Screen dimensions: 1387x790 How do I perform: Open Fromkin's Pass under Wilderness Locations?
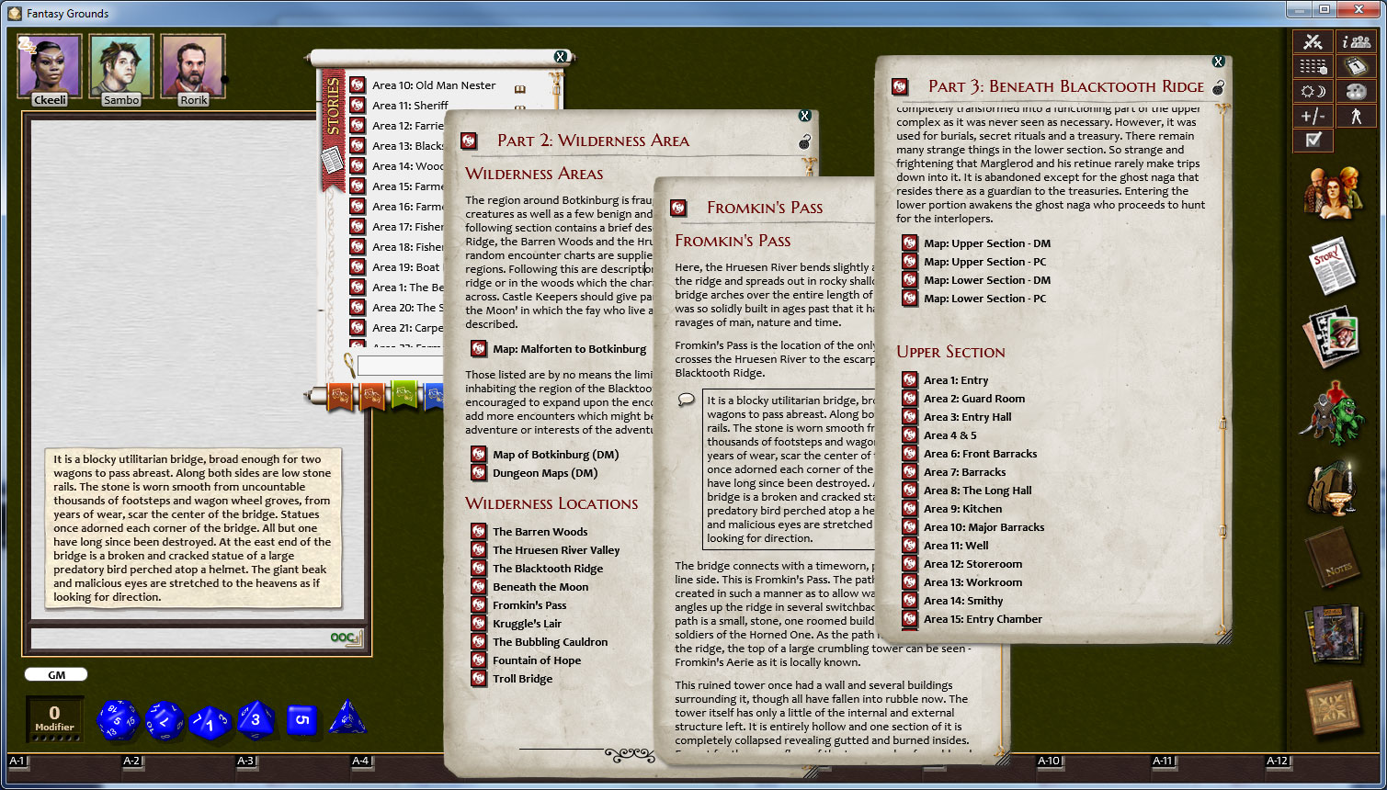pos(529,604)
